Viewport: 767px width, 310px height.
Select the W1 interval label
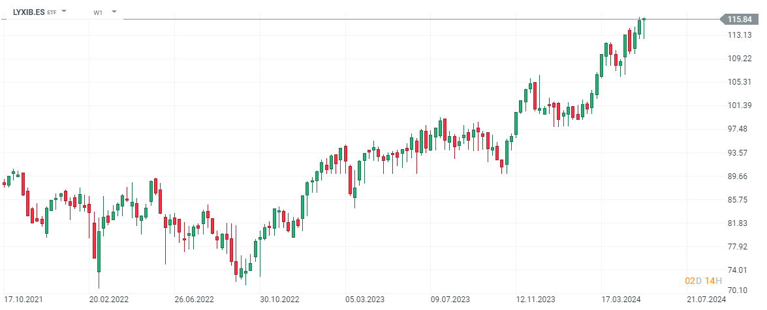pos(98,12)
